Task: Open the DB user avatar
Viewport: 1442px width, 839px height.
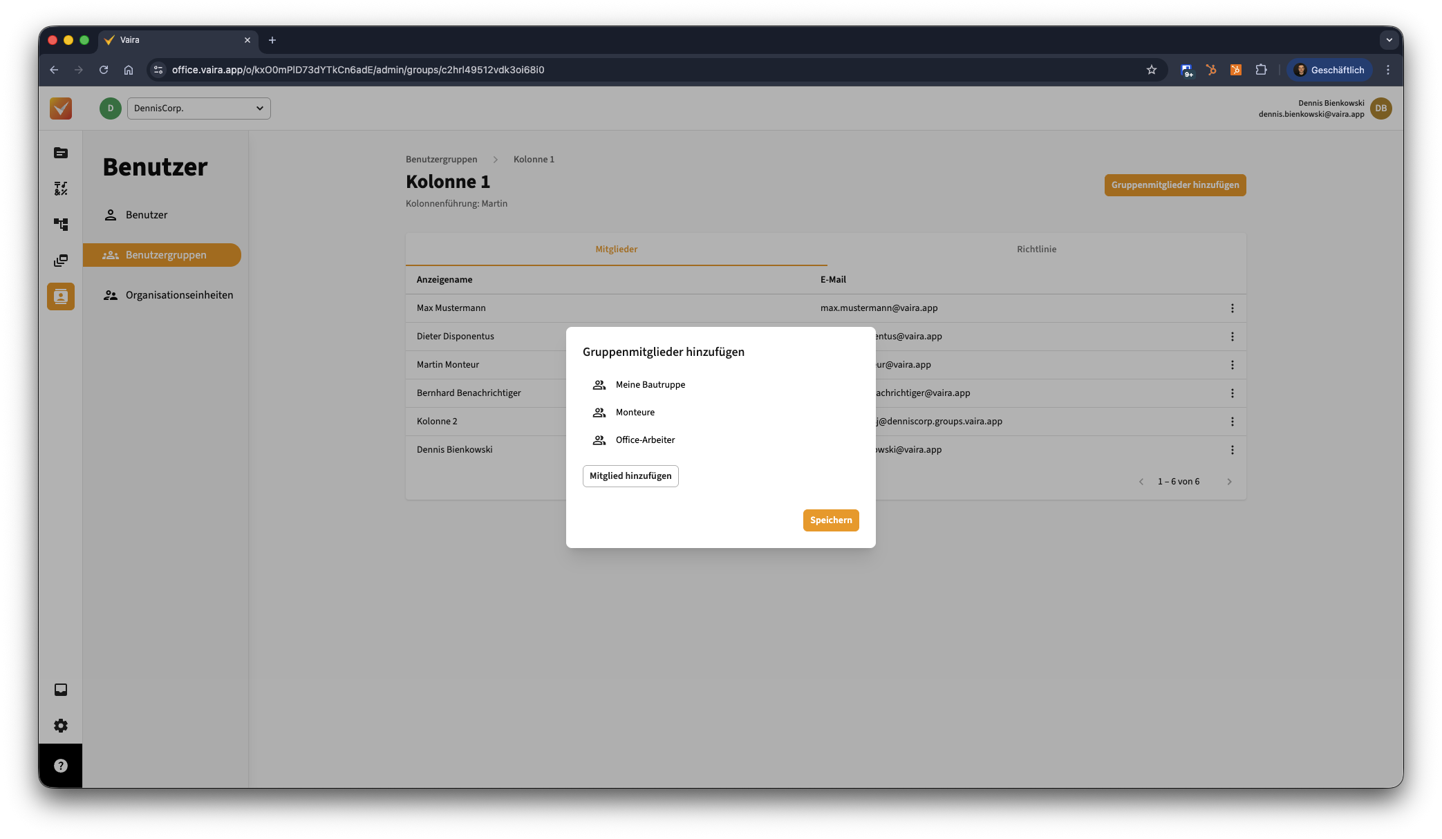Action: click(x=1380, y=109)
